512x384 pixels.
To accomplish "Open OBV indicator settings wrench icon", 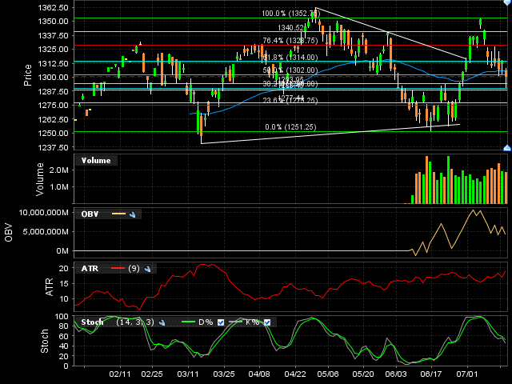I will pos(134,214).
